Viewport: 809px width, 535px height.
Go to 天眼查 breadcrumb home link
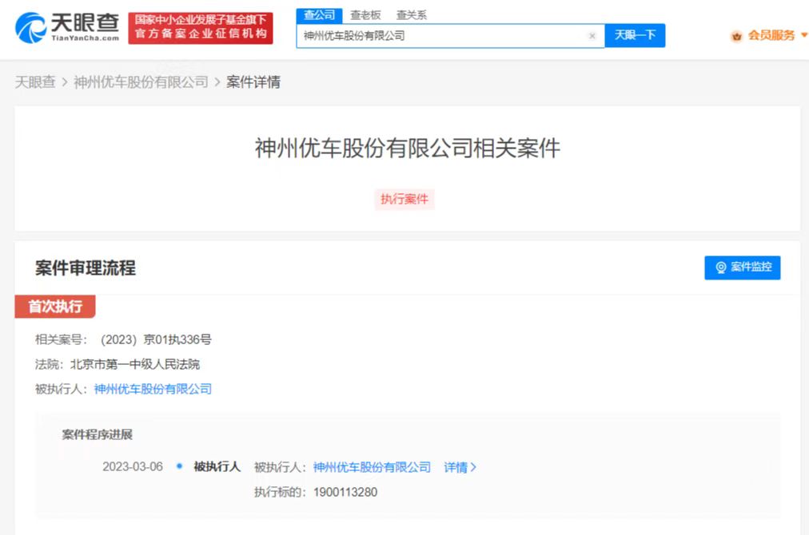point(35,82)
